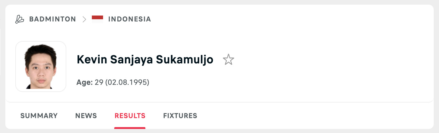
Task: Open Kevin Sanjaya Sukamuljo's profile photo
Action: [41, 66]
